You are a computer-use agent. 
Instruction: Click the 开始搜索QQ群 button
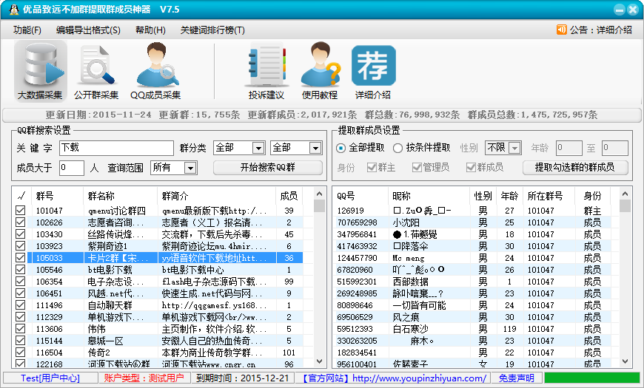[268, 168]
